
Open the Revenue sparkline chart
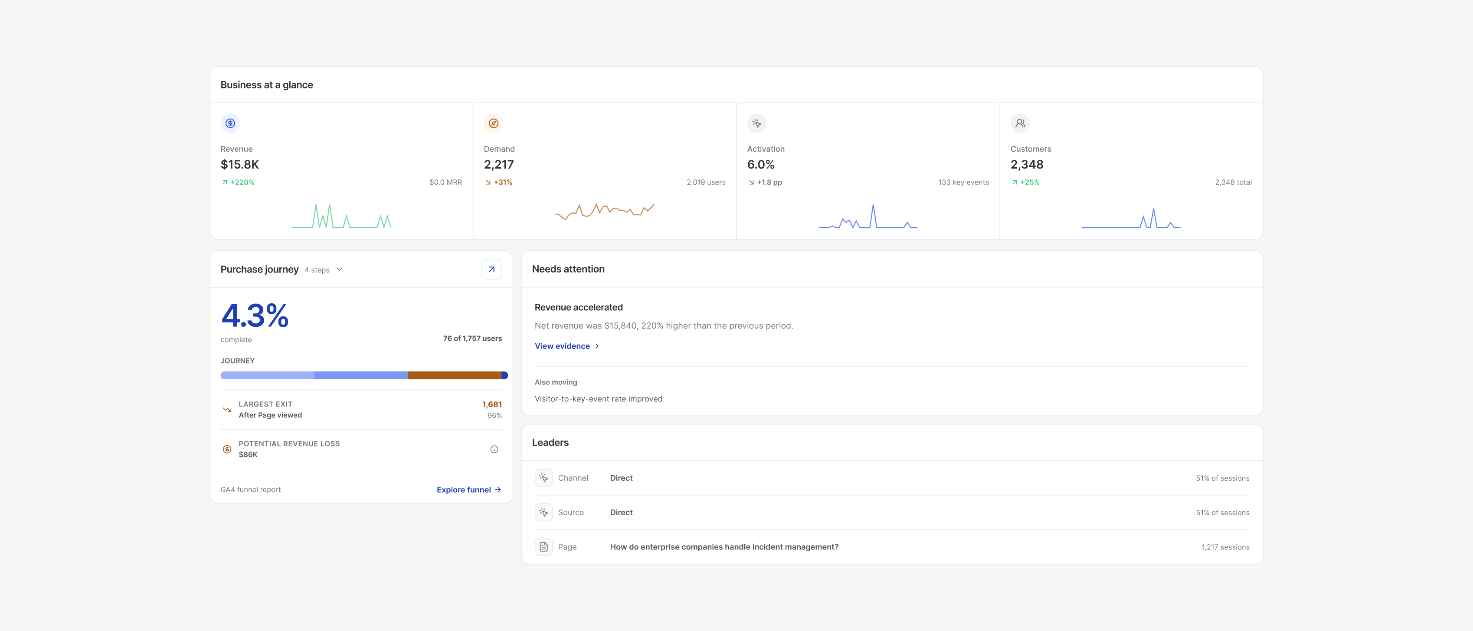click(x=341, y=216)
